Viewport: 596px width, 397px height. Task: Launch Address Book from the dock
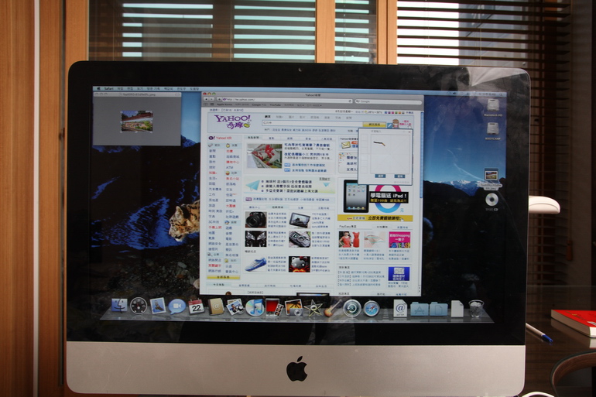coord(215,306)
